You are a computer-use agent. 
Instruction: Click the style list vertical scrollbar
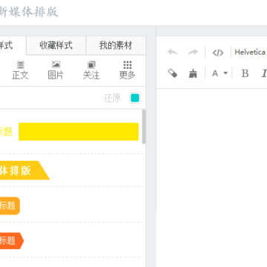[x=144, y=127]
